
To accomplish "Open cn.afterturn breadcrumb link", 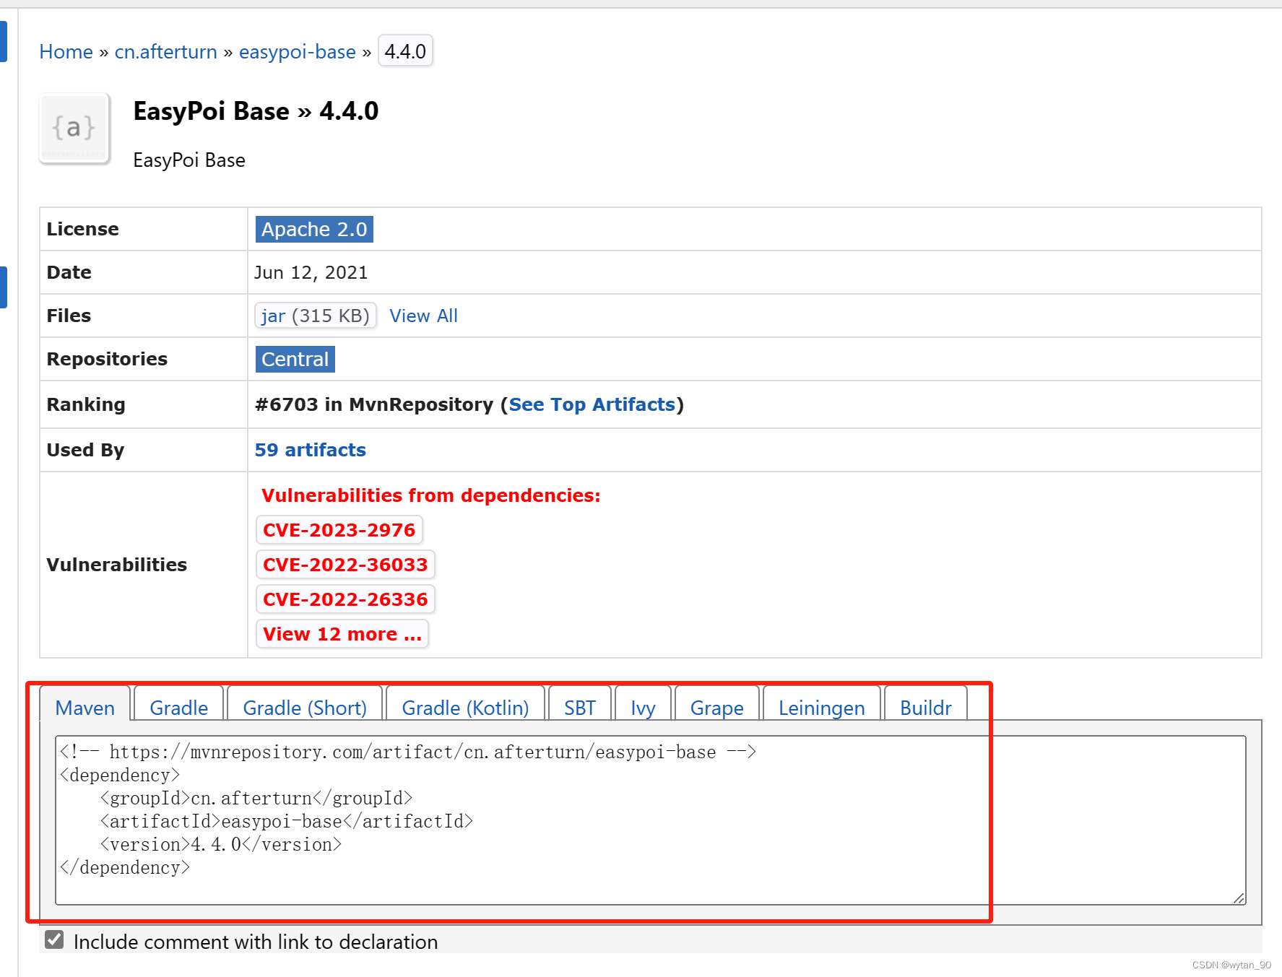I will (166, 52).
